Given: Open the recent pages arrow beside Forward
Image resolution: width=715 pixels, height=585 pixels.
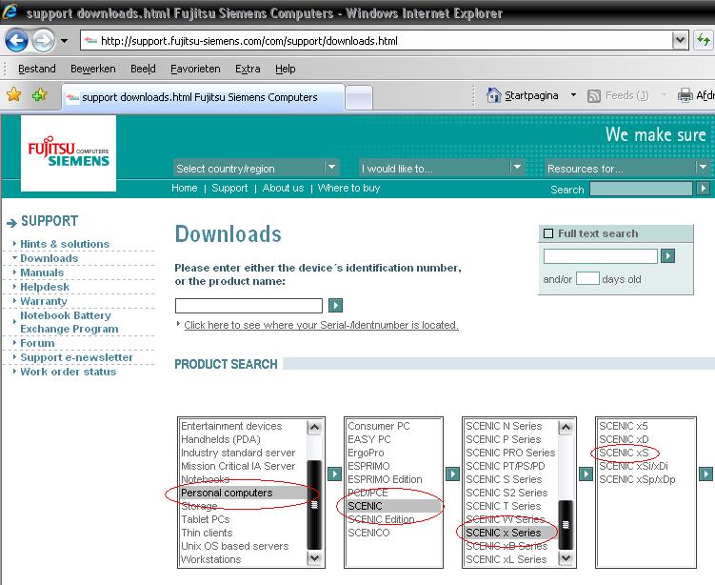Looking at the screenshot, I should [x=65, y=41].
